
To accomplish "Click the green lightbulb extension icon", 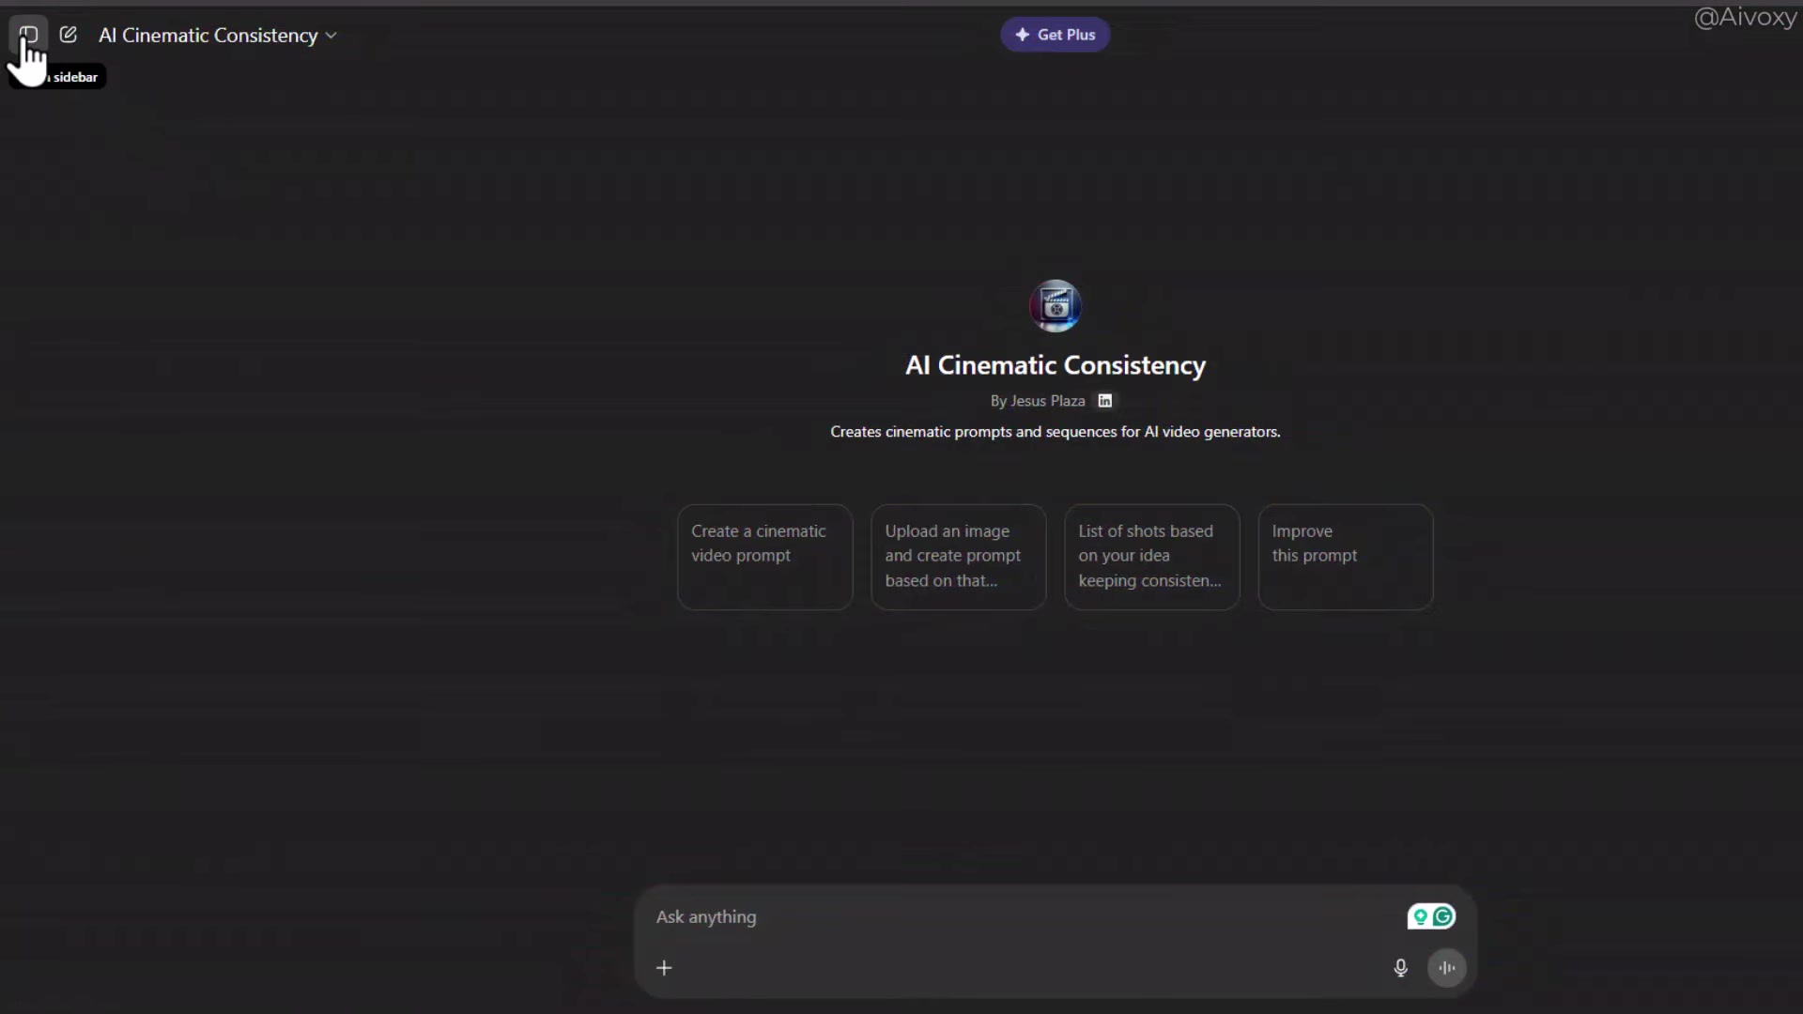I will [1420, 916].
